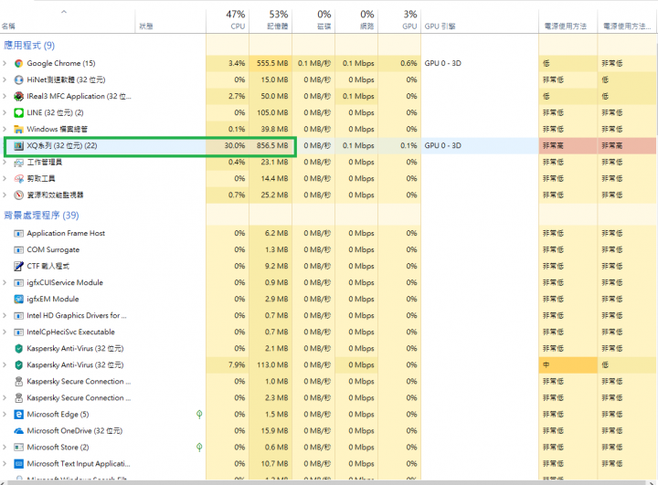Click the 856.5 MB memory cell
The image size is (658, 485).
click(271, 145)
